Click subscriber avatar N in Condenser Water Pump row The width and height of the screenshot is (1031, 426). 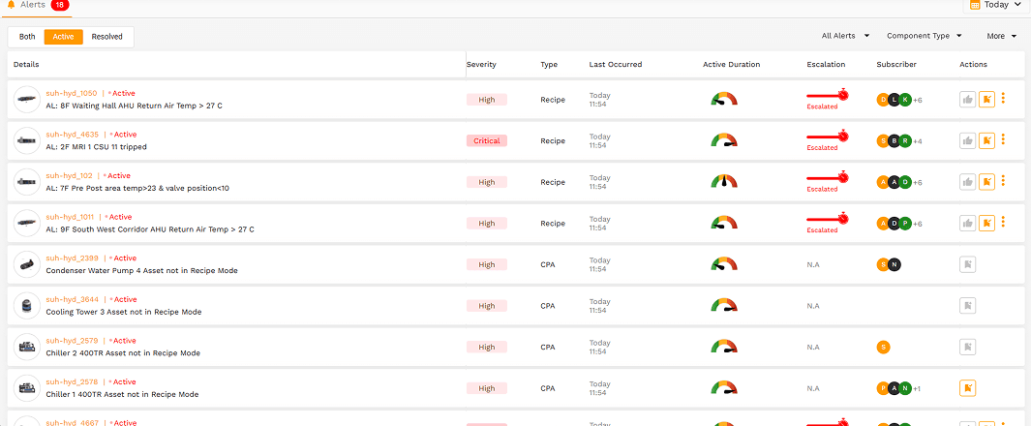pos(894,265)
